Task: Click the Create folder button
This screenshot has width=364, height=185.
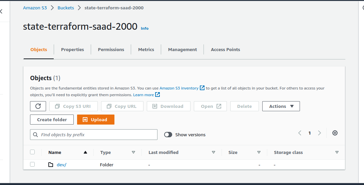Action: point(52,120)
